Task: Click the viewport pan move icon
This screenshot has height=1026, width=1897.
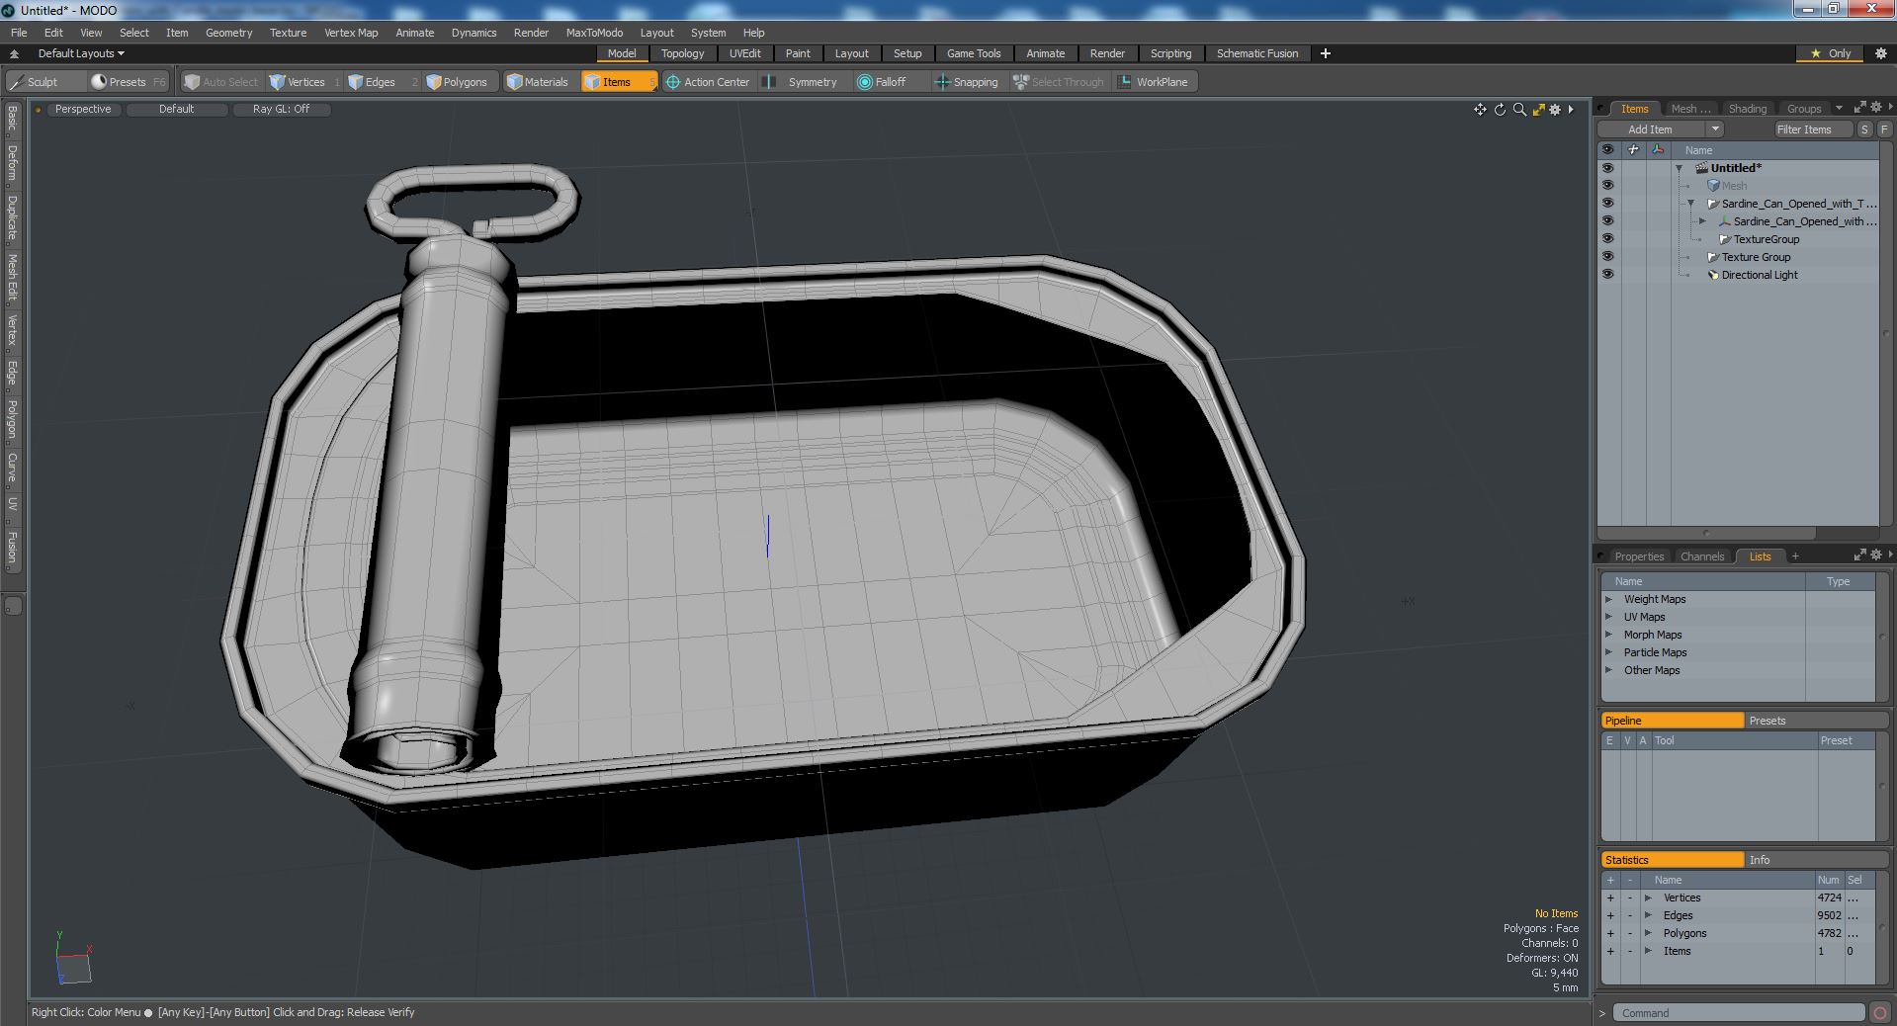Action: [1480, 110]
